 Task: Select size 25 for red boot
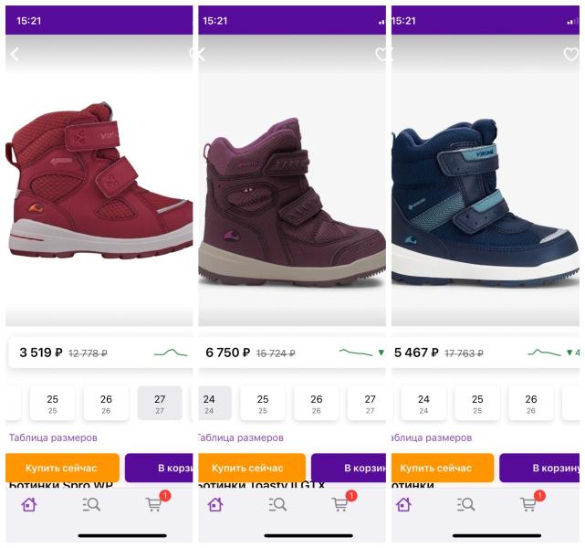pos(52,404)
